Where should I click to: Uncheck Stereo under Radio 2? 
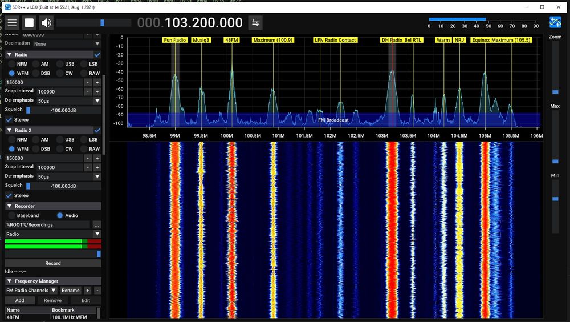pyautogui.click(x=9, y=196)
